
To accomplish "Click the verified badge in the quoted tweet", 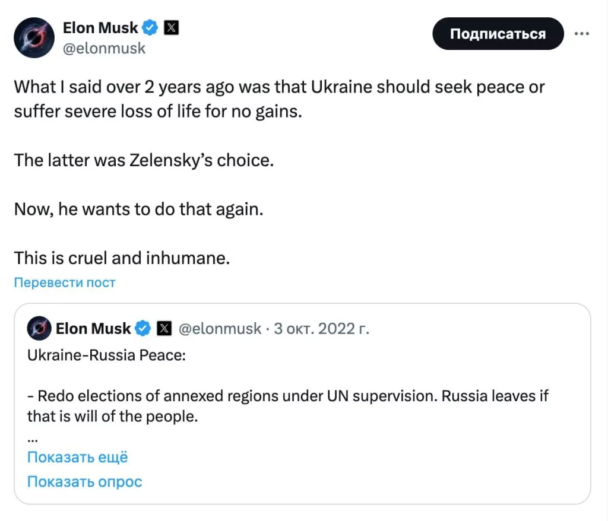I will (x=142, y=328).
